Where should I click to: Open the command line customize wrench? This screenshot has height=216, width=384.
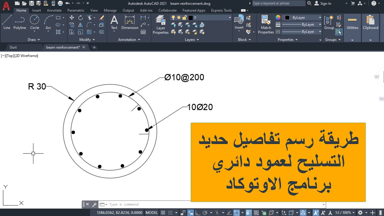[94, 205]
